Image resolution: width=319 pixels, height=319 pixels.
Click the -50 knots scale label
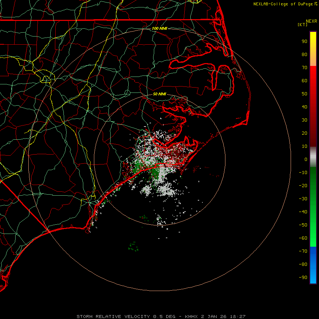coord(303,225)
